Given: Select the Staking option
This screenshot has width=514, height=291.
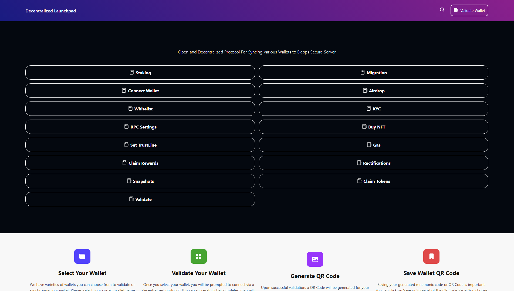Looking at the screenshot, I should 140,73.
